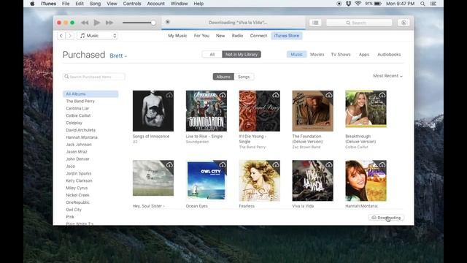Click the download progress bar

pyautogui.click(x=233, y=29)
